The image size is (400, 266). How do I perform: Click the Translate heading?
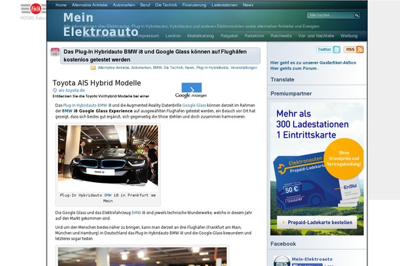tap(283, 80)
